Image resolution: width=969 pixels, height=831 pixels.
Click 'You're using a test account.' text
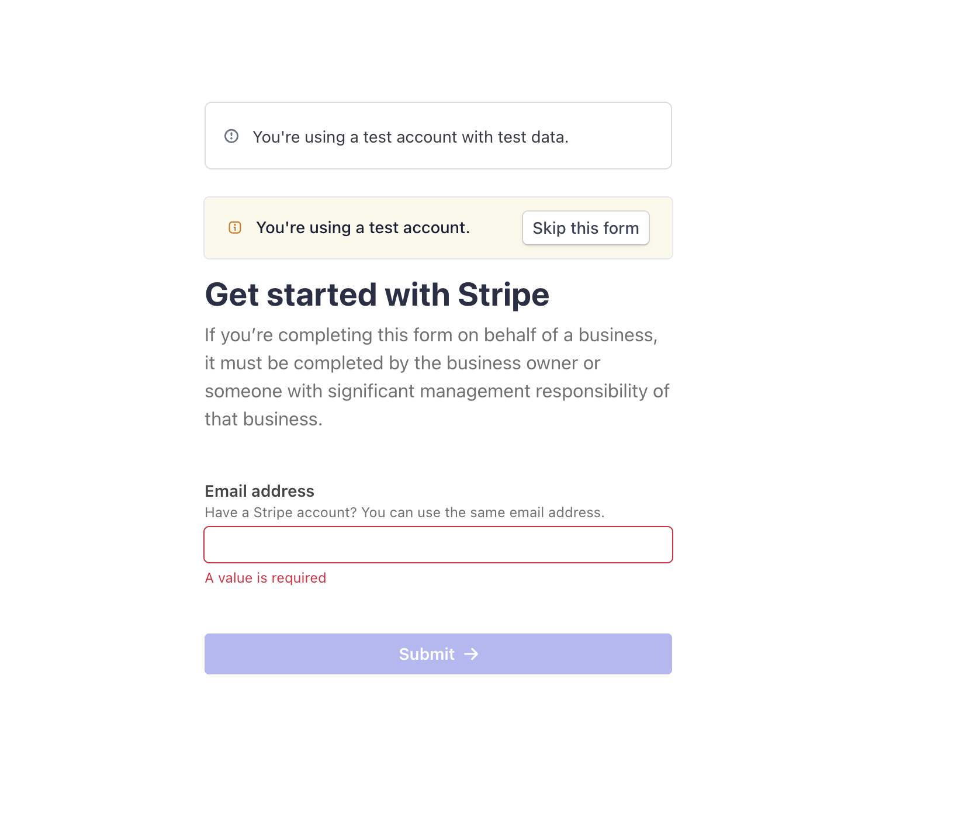pos(363,228)
